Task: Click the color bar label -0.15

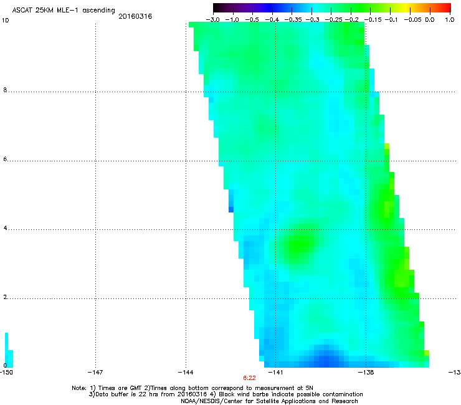Action: pos(373,20)
